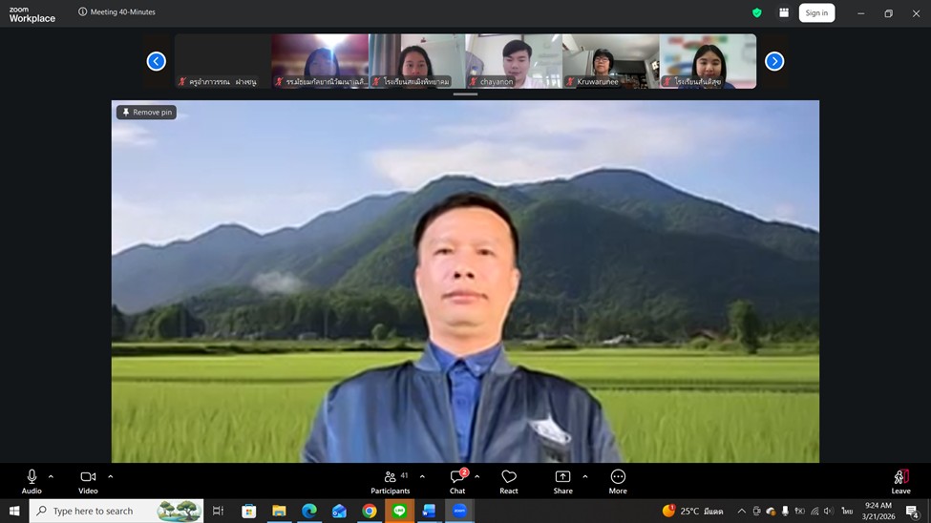Click the green encryption shield icon
This screenshot has width=931, height=523.
point(757,13)
